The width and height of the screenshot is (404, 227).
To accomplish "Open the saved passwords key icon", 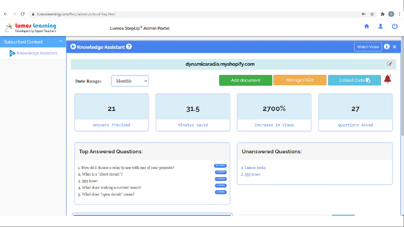I will tap(364, 14).
